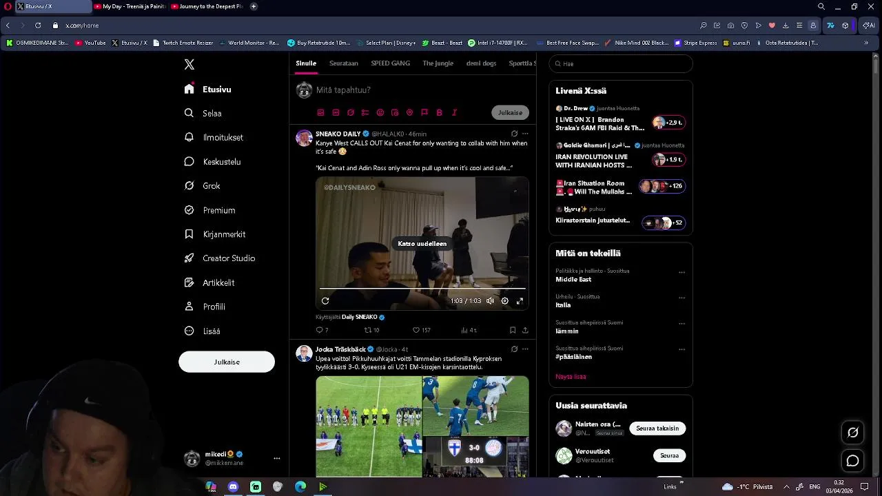Open Kirjanmerkit bookmarks icon
Image resolution: width=882 pixels, height=496 pixels.
tap(189, 234)
